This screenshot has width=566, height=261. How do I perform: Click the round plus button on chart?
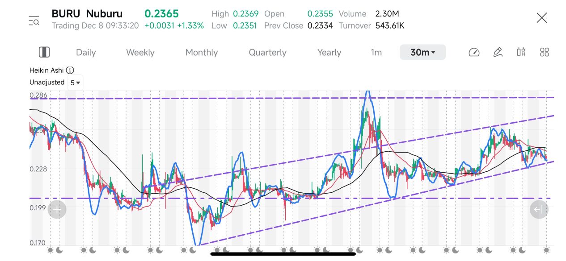(x=57, y=209)
